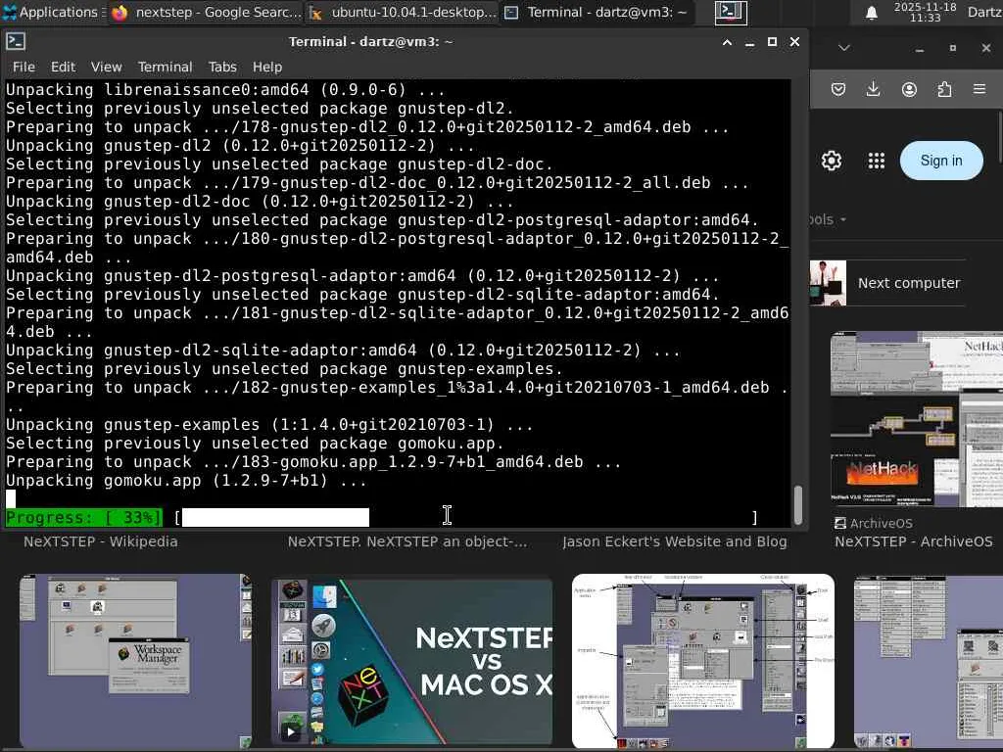Image resolution: width=1003 pixels, height=752 pixels.
Task: Open the notification bell in the panel
Action: point(871,13)
